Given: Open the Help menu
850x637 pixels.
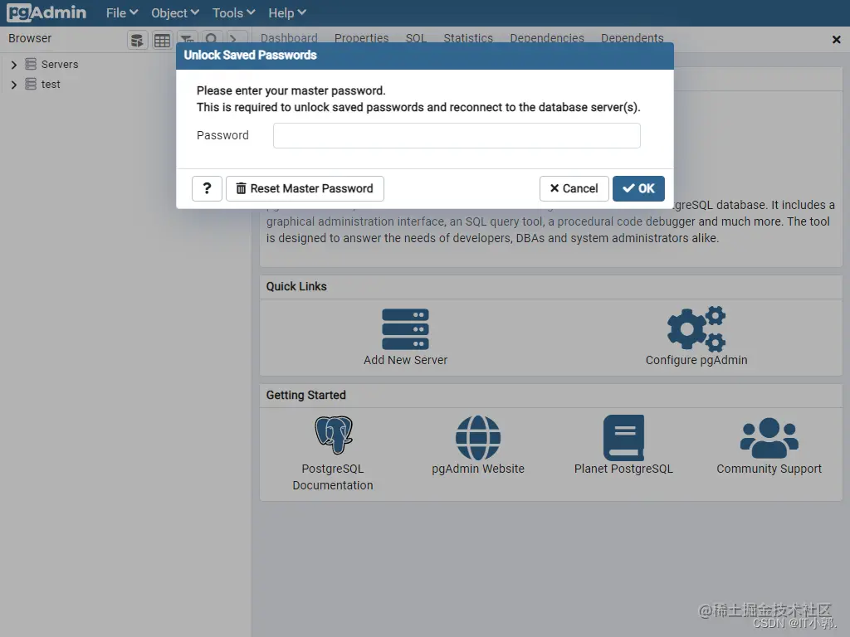Looking at the screenshot, I should click(287, 13).
